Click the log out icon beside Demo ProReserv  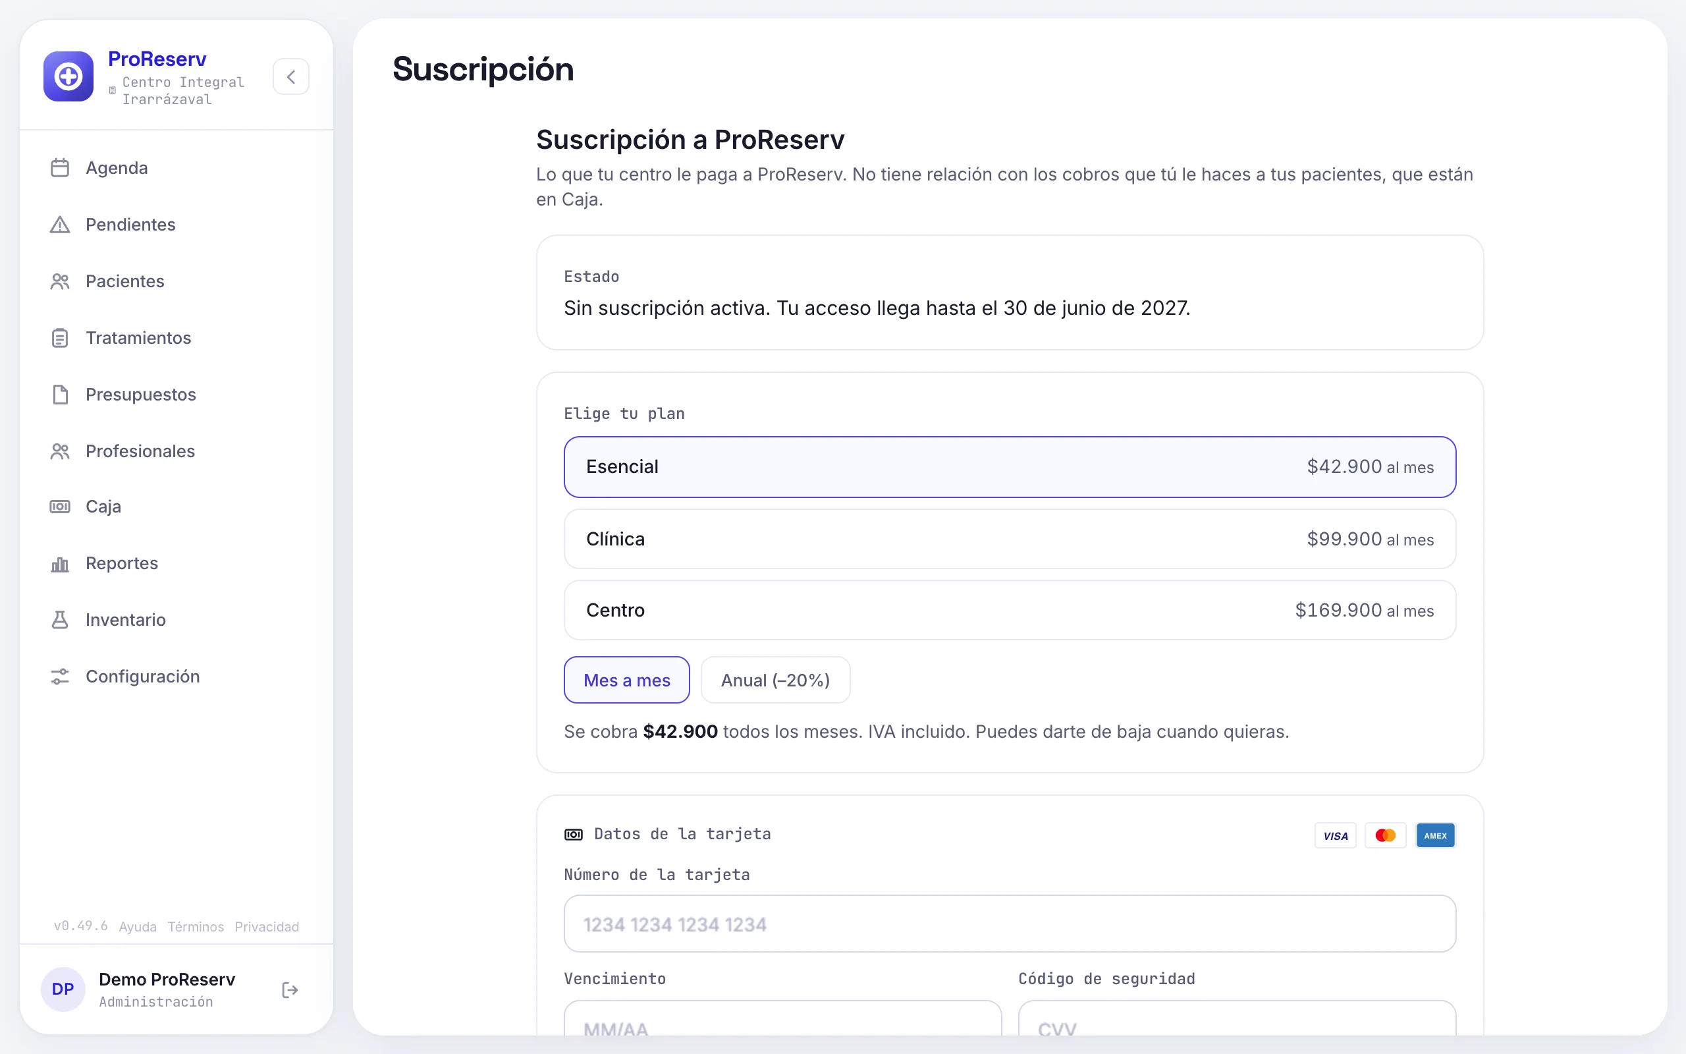pyautogui.click(x=290, y=990)
